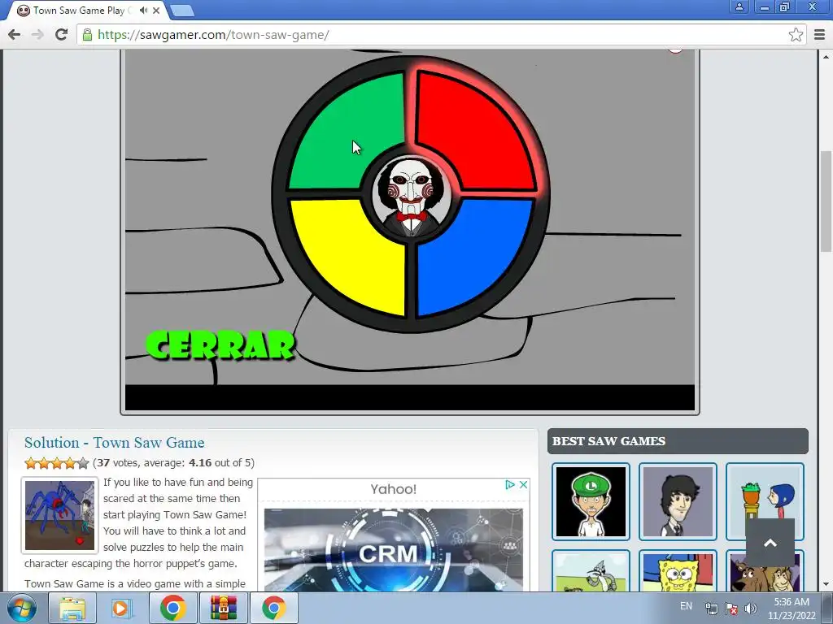Close the Town Saw Game tab
Image resolution: width=833 pixels, height=624 pixels.
156,11
